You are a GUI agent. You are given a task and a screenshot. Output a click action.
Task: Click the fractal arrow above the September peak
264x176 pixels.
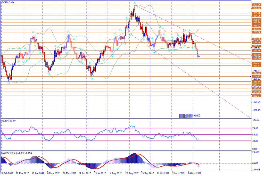click(135, 3)
